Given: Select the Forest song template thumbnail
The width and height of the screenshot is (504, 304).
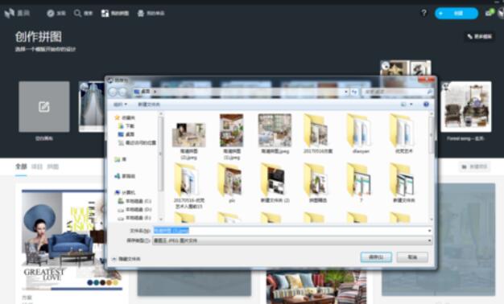Looking at the screenshot, I should click(x=466, y=107).
